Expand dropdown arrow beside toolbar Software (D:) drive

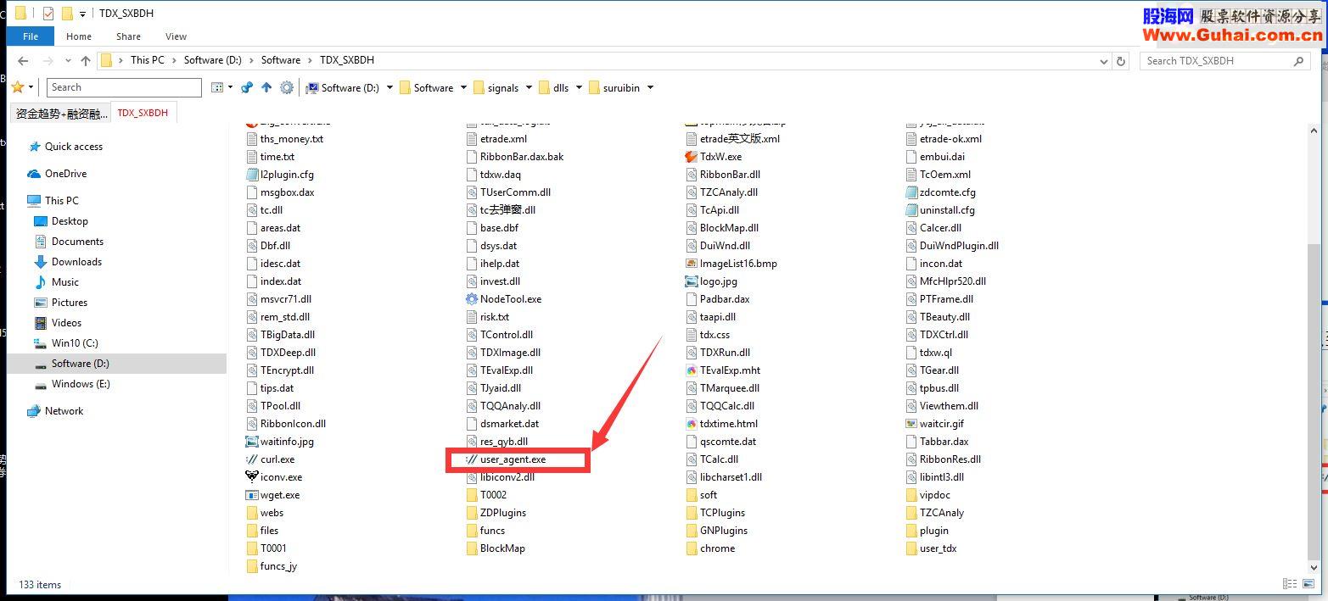pos(389,87)
